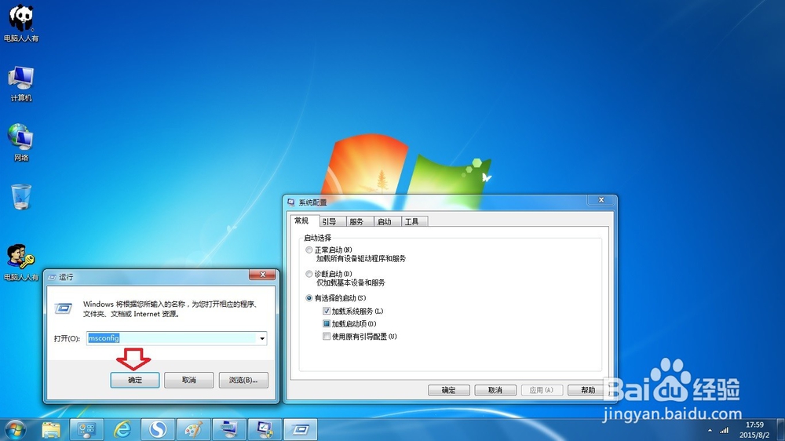This screenshot has height=441, width=785.
Task: Click 确定 in the Run dialog
Action: (135, 380)
